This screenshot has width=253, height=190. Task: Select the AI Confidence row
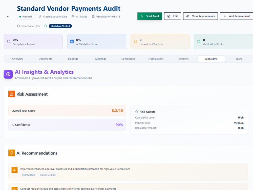pyautogui.click(x=67, y=125)
